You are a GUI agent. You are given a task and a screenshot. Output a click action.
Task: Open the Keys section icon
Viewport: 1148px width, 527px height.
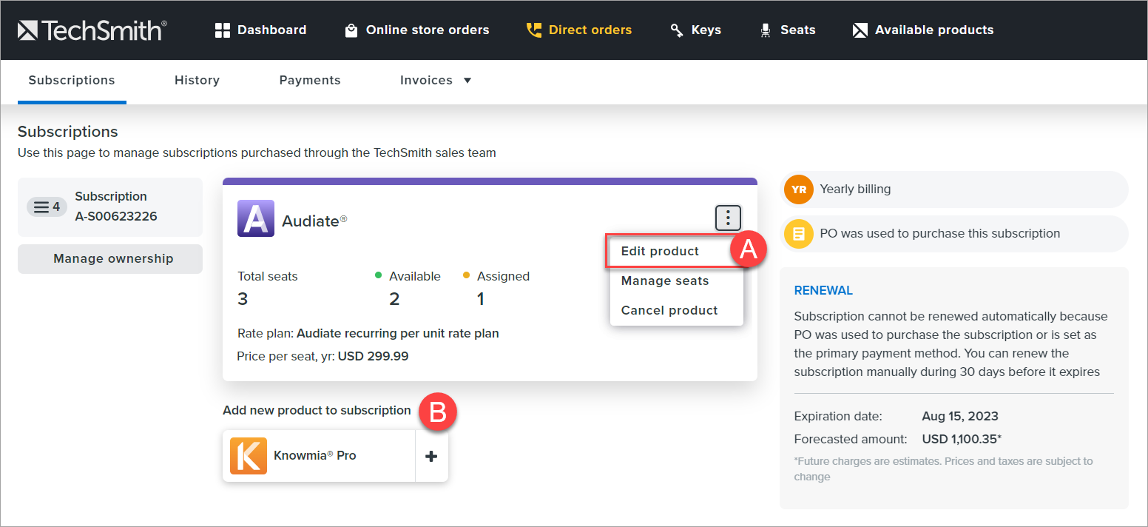pos(675,30)
